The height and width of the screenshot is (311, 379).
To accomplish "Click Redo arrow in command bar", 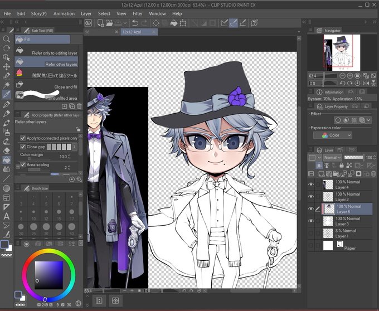I will 144,23.
